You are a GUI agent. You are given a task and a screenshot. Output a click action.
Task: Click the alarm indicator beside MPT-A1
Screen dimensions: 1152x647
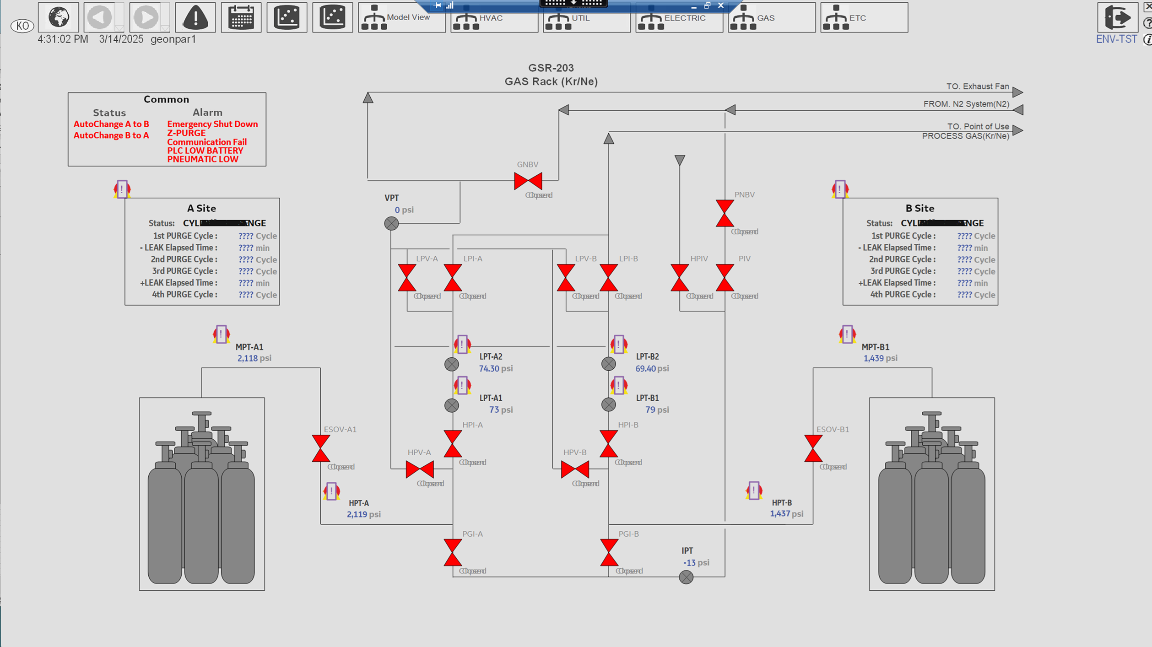pos(221,334)
